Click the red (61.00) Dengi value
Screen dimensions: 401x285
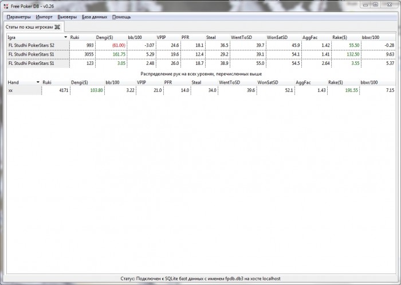tap(119, 45)
